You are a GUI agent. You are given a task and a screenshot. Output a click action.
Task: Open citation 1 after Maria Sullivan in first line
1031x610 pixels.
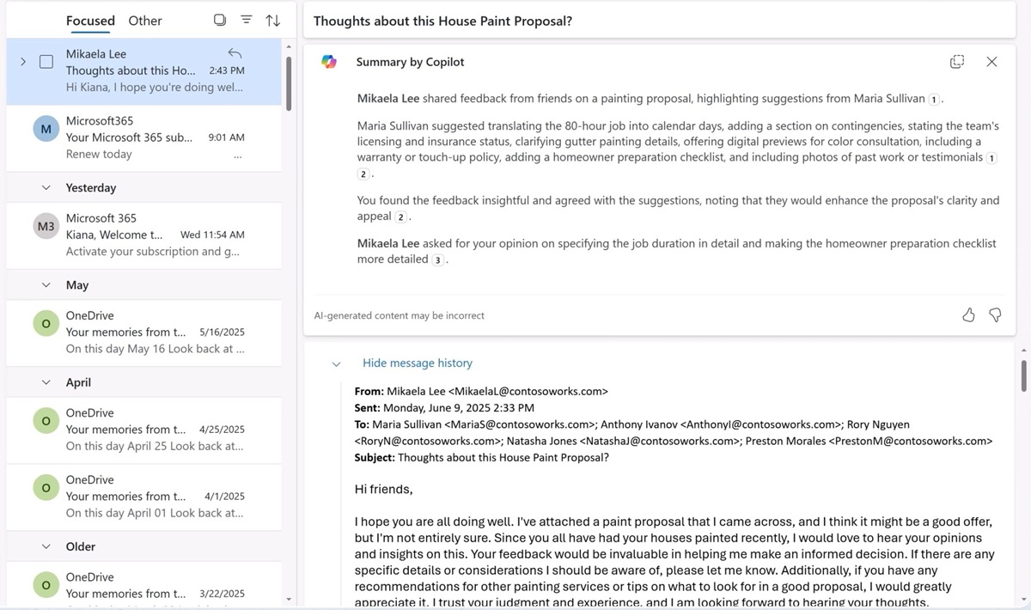934,100
